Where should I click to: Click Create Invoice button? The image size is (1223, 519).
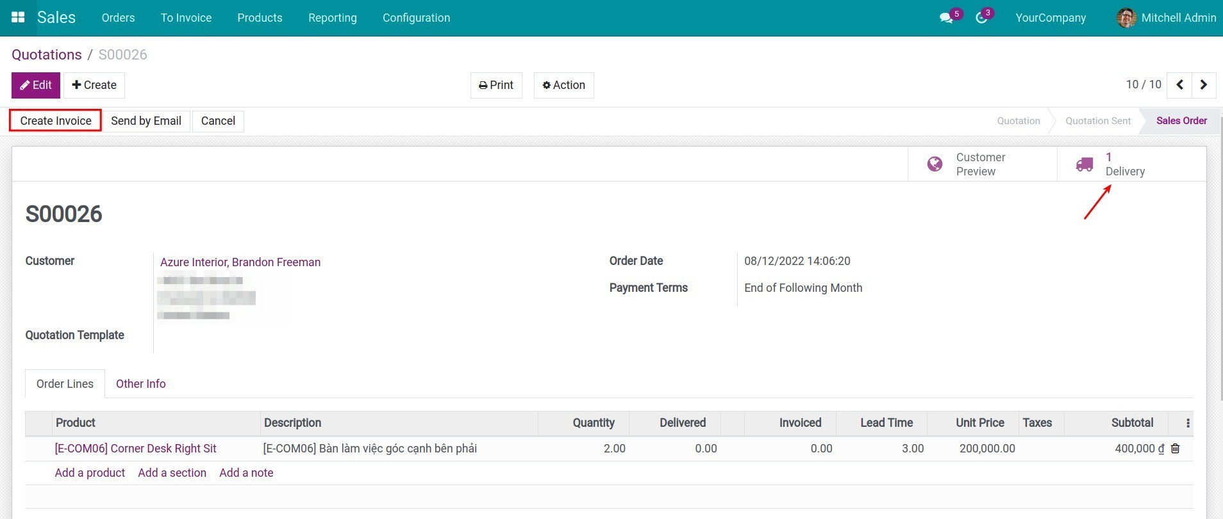click(x=56, y=121)
